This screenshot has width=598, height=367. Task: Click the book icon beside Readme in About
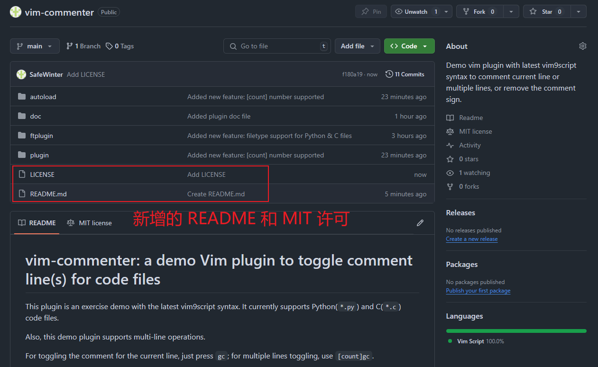tap(450, 118)
